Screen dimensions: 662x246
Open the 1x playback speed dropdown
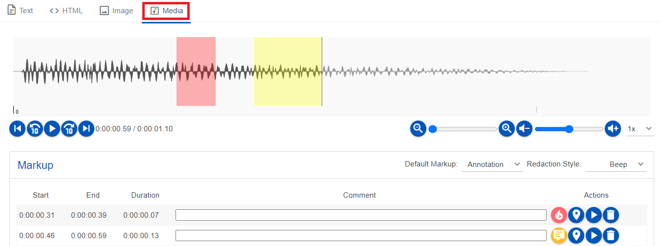(640, 129)
